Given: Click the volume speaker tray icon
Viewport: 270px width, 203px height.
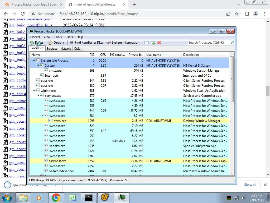Looking at the screenshot, I should click(x=243, y=198).
